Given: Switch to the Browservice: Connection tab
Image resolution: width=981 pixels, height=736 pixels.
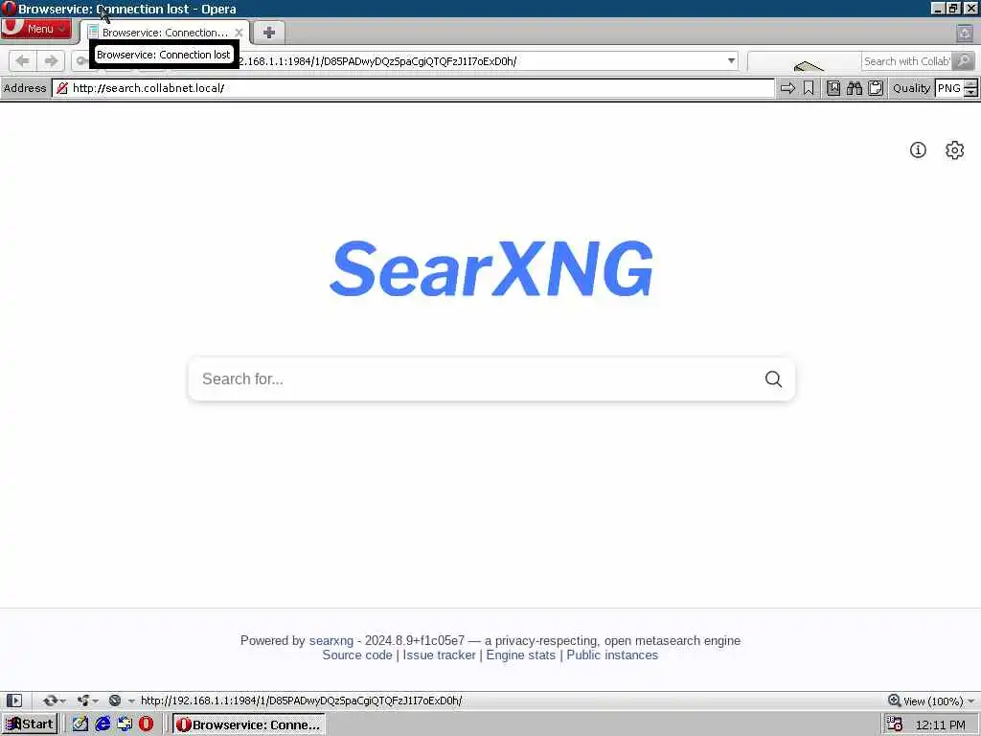Looking at the screenshot, I should point(165,33).
